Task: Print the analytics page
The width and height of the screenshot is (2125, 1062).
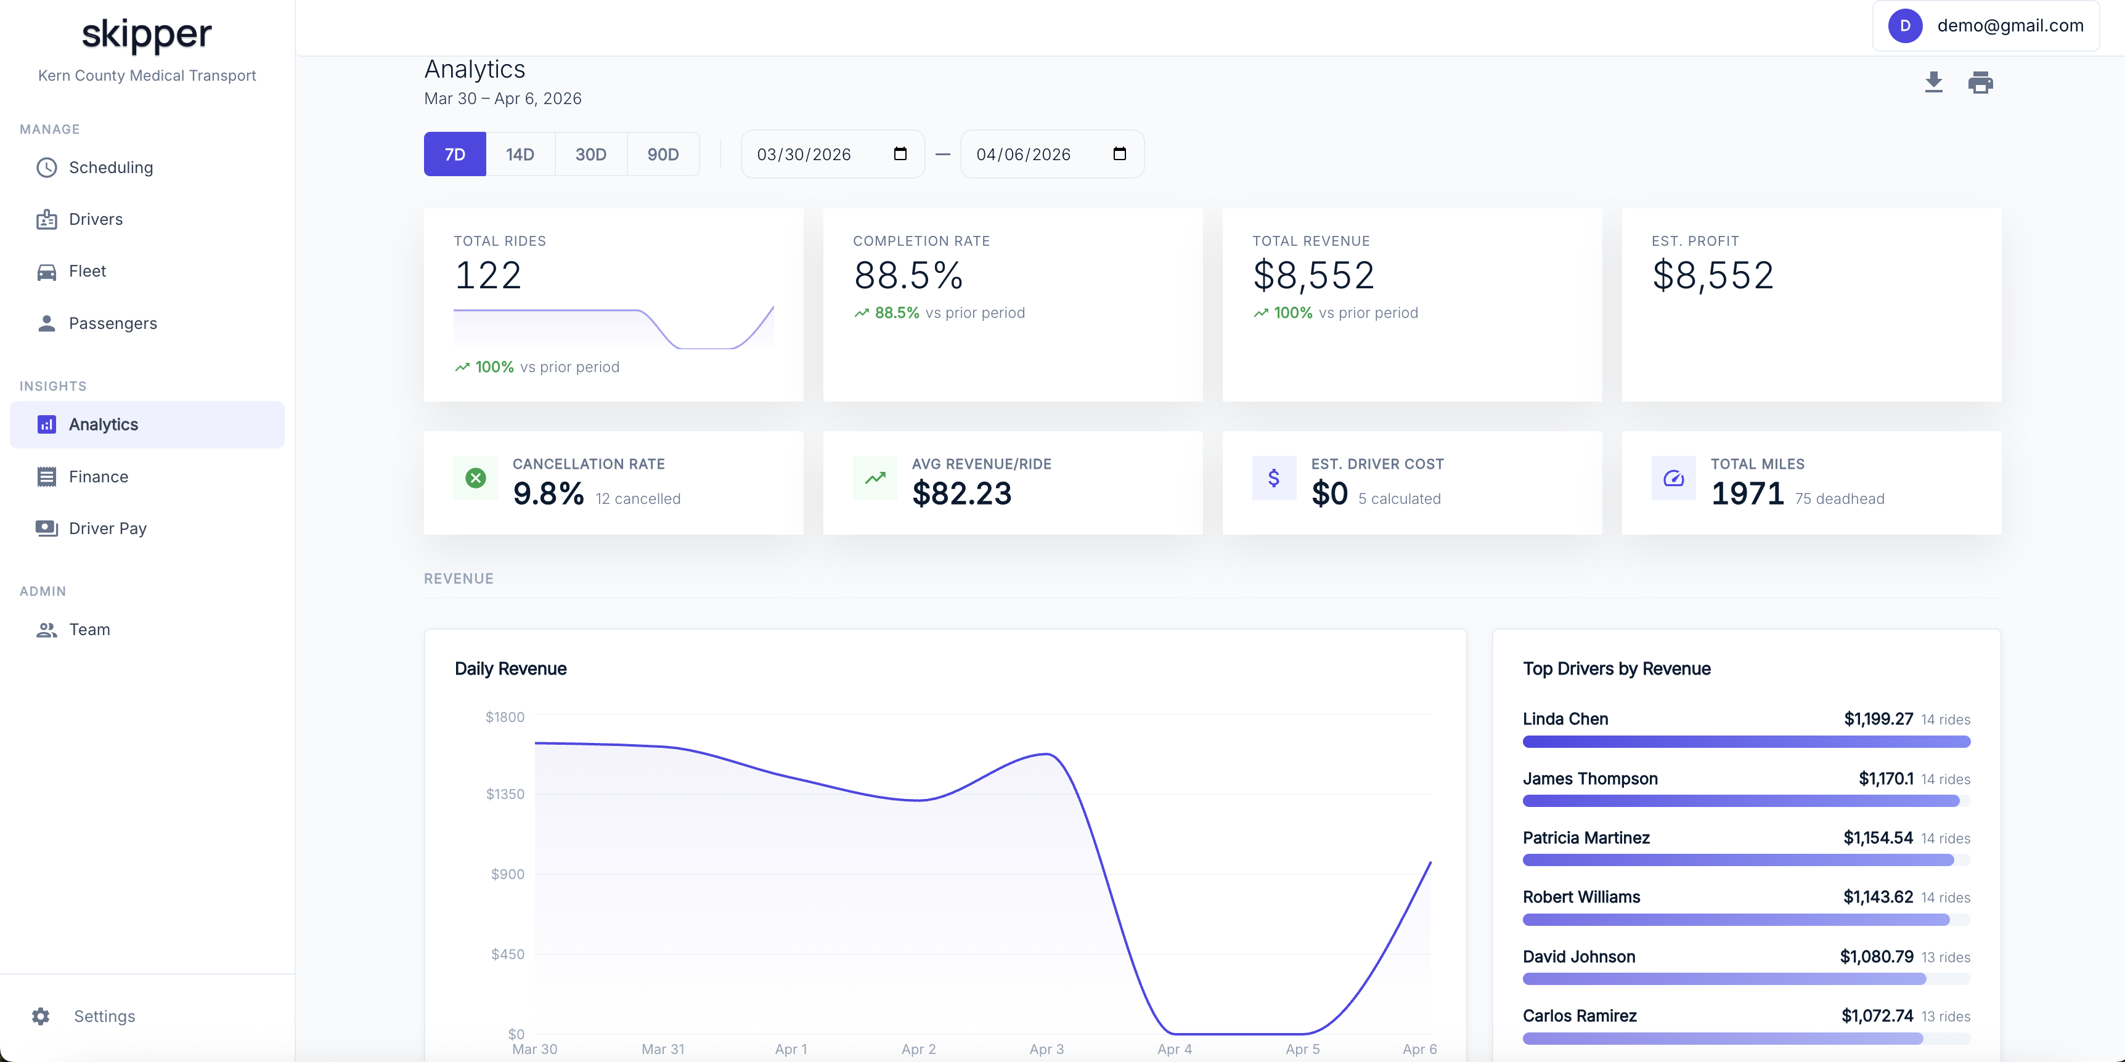Action: click(1981, 83)
